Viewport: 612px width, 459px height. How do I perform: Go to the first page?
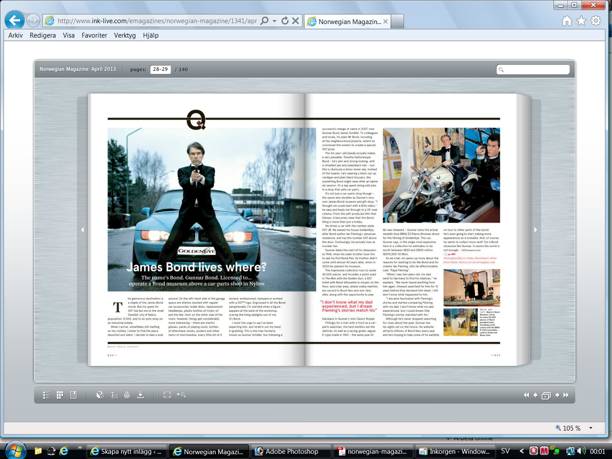click(526, 395)
